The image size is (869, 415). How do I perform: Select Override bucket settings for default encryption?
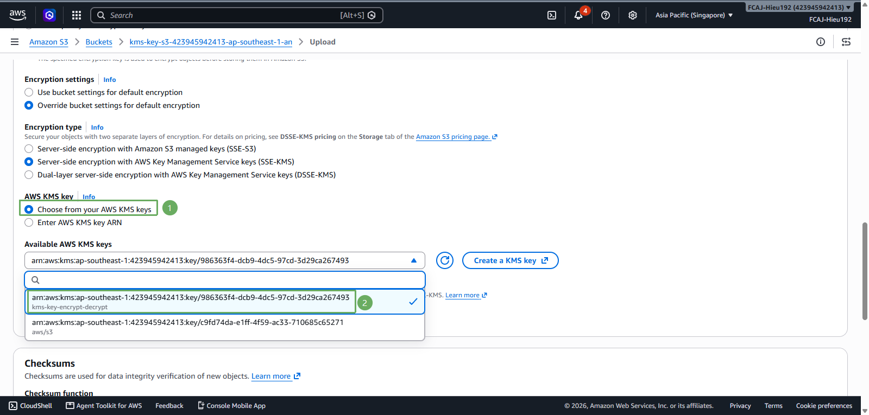pos(29,105)
